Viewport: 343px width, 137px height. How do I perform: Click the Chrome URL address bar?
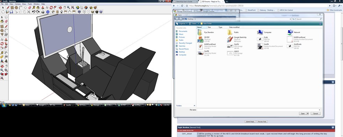[x=258, y=6]
